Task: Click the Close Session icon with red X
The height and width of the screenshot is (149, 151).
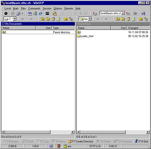Action: pyautogui.click(x=128, y=13)
